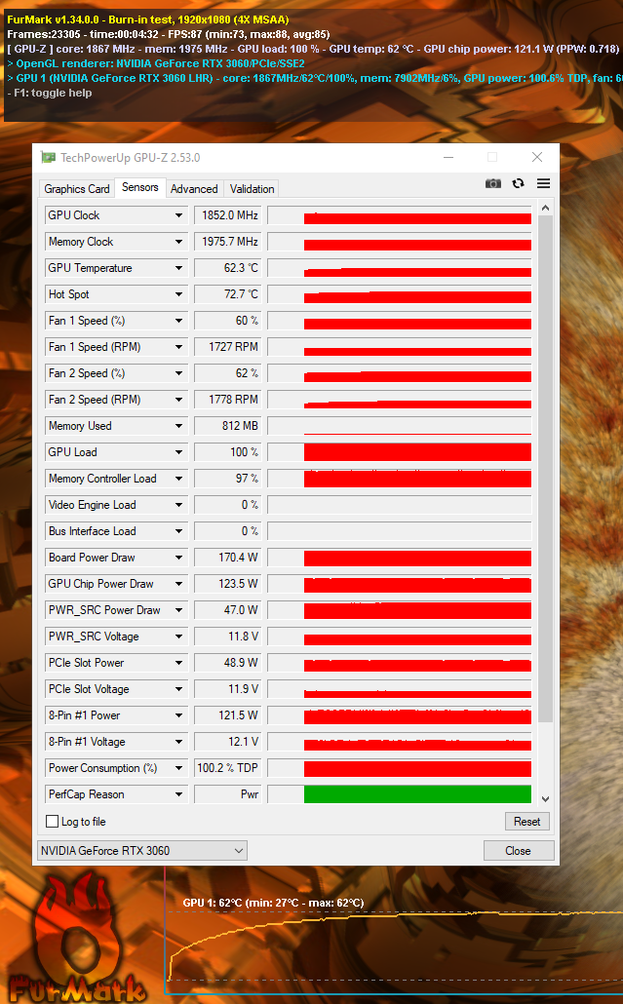Click the scrollbar down arrow

(x=546, y=799)
